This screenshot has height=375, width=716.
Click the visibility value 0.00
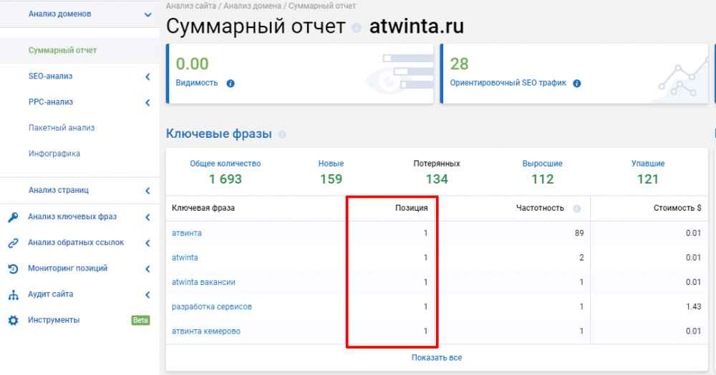tap(192, 64)
